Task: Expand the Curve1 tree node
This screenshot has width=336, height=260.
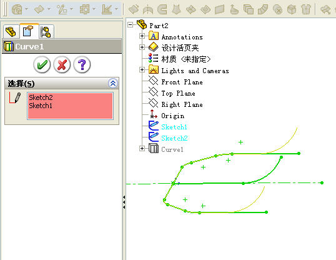Action: point(142,149)
